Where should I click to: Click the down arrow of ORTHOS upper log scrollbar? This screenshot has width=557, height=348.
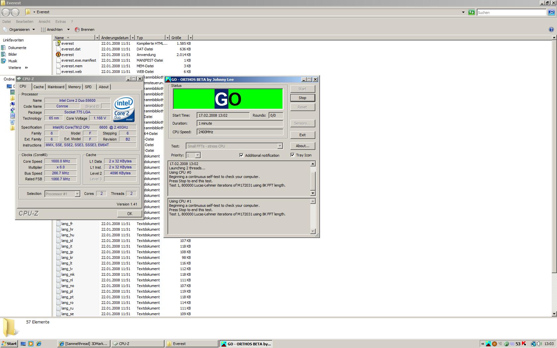click(x=313, y=193)
